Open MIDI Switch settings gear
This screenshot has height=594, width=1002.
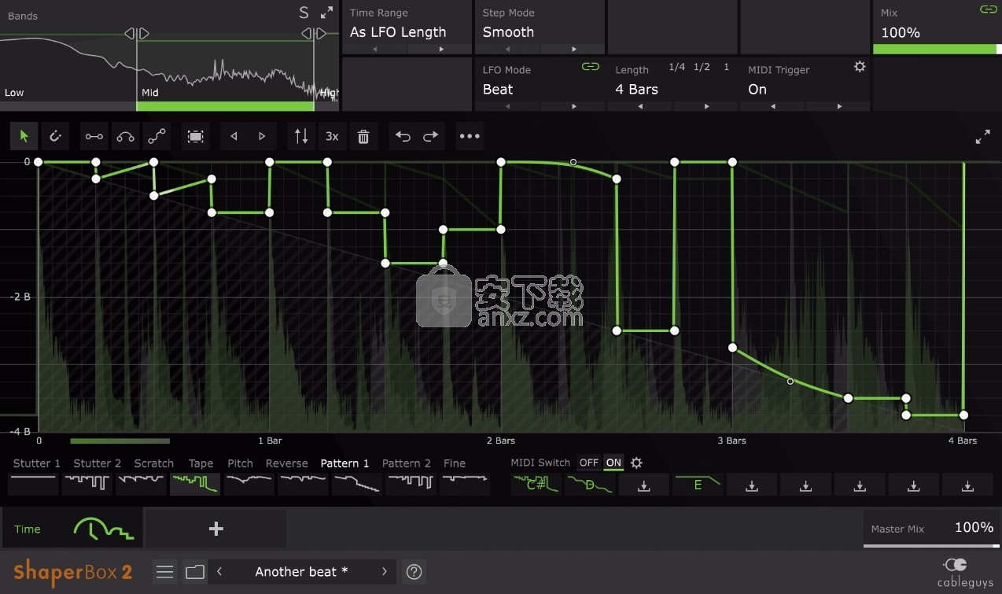[637, 463]
